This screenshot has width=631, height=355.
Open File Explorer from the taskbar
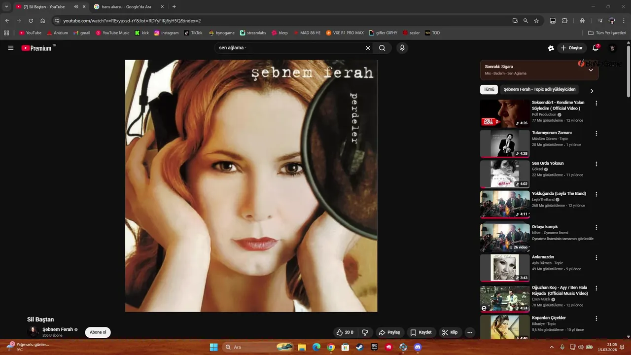click(302, 347)
